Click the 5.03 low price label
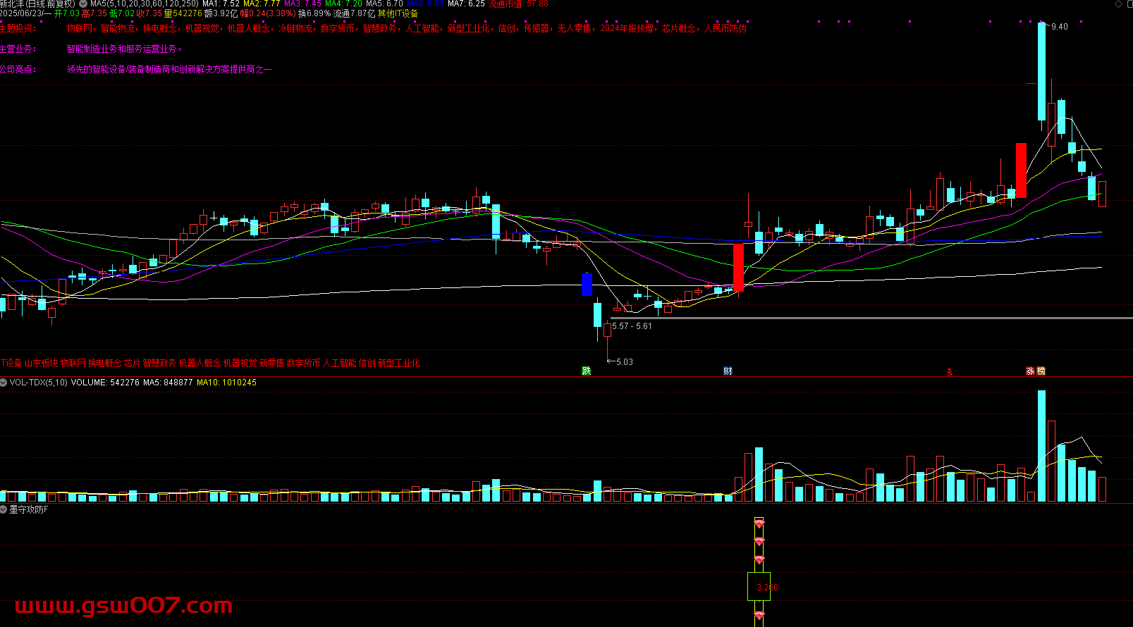The image size is (1133, 627). pos(624,362)
